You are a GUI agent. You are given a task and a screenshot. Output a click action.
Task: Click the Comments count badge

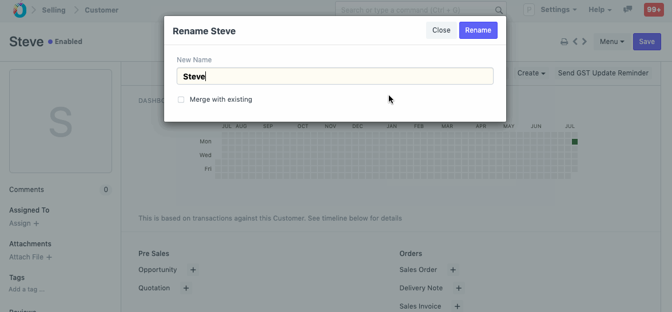[106, 190]
